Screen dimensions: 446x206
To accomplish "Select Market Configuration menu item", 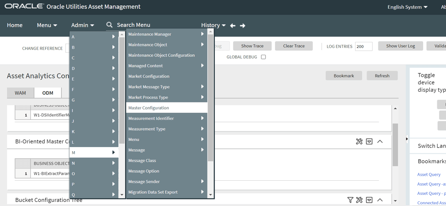I will [167, 76].
